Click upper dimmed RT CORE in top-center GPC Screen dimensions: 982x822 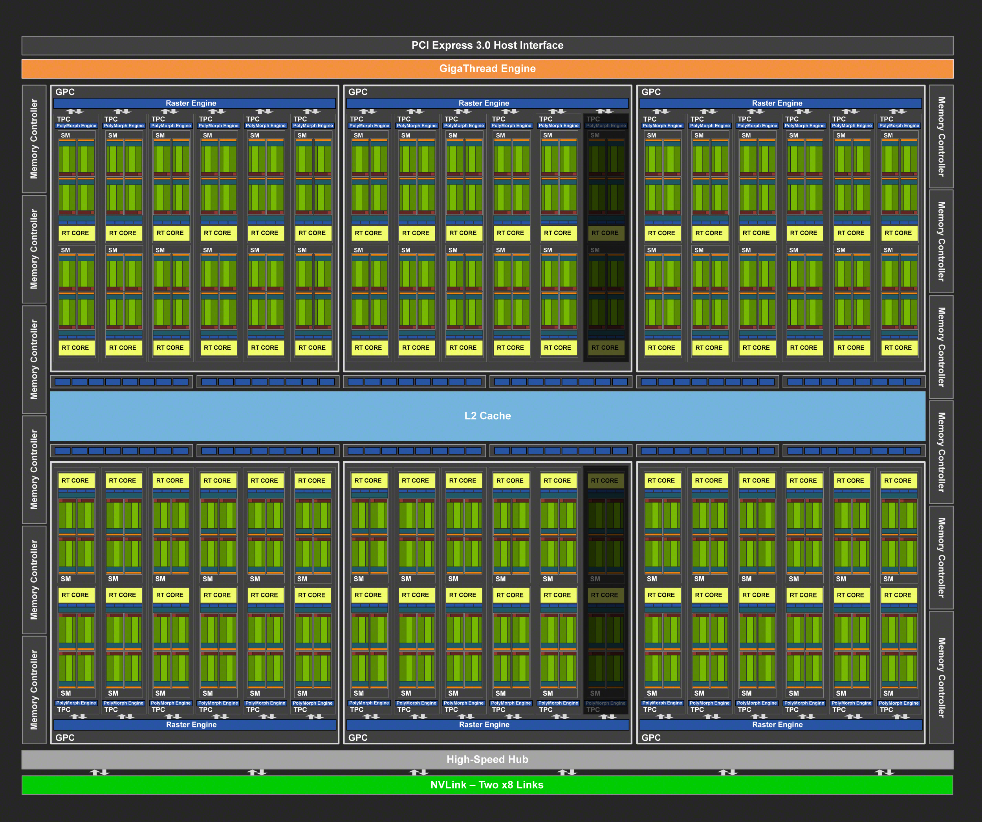[x=605, y=233]
